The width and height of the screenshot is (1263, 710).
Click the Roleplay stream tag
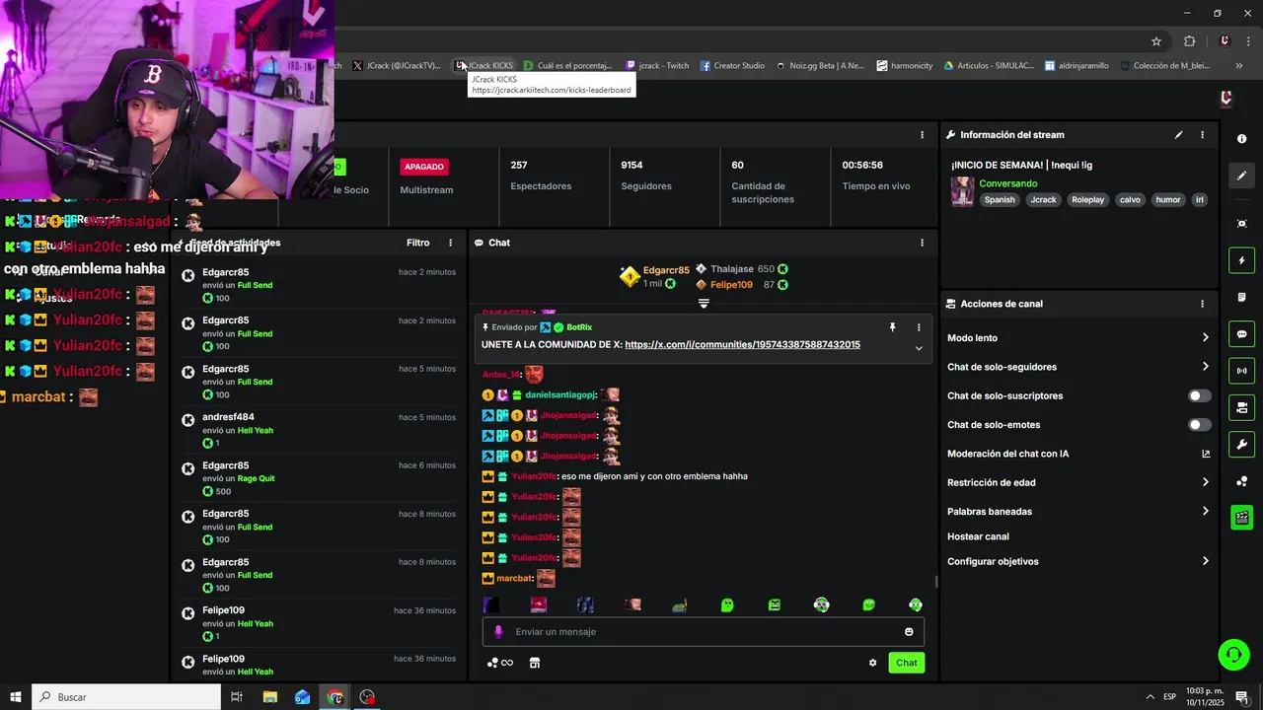pos(1087,200)
